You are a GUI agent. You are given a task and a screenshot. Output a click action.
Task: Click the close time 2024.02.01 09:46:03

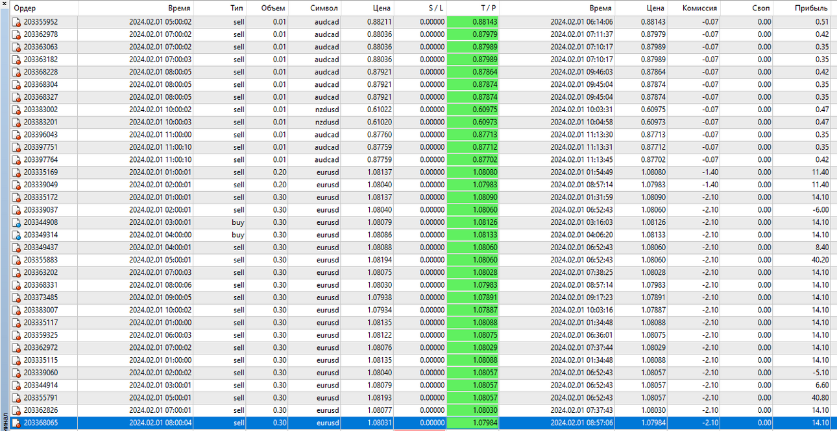click(582, 72)
